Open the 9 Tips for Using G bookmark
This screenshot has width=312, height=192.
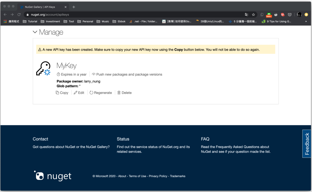point(276,21)
